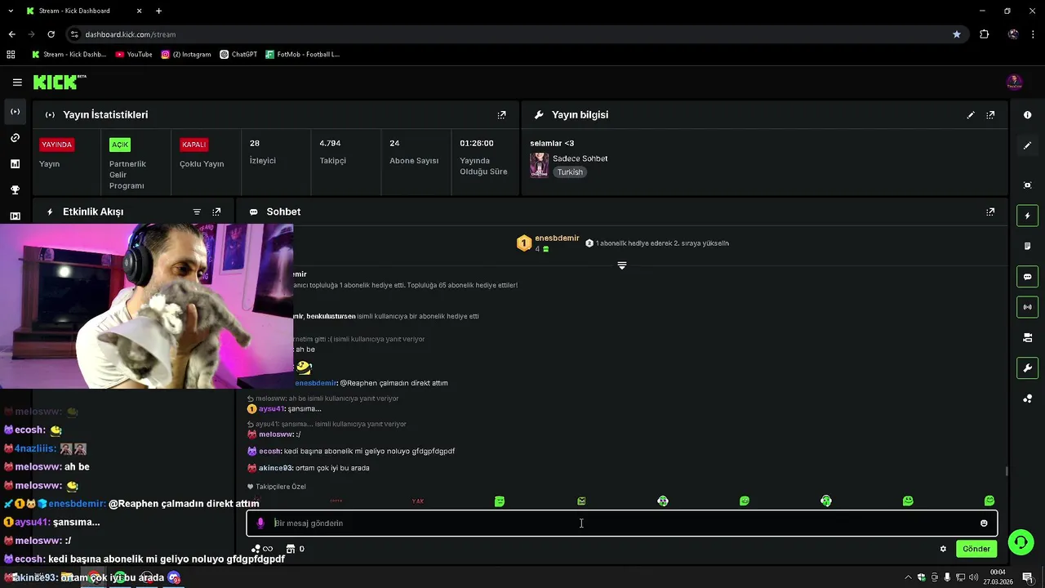
Task: Select the Stream icon in left sidebar
Action: [15, 112]
